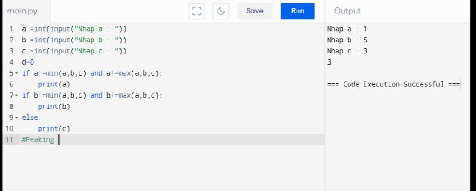Click line number 4 in the gutter
Viewport: 476px width, 191px height.
(x=11, y=62)
